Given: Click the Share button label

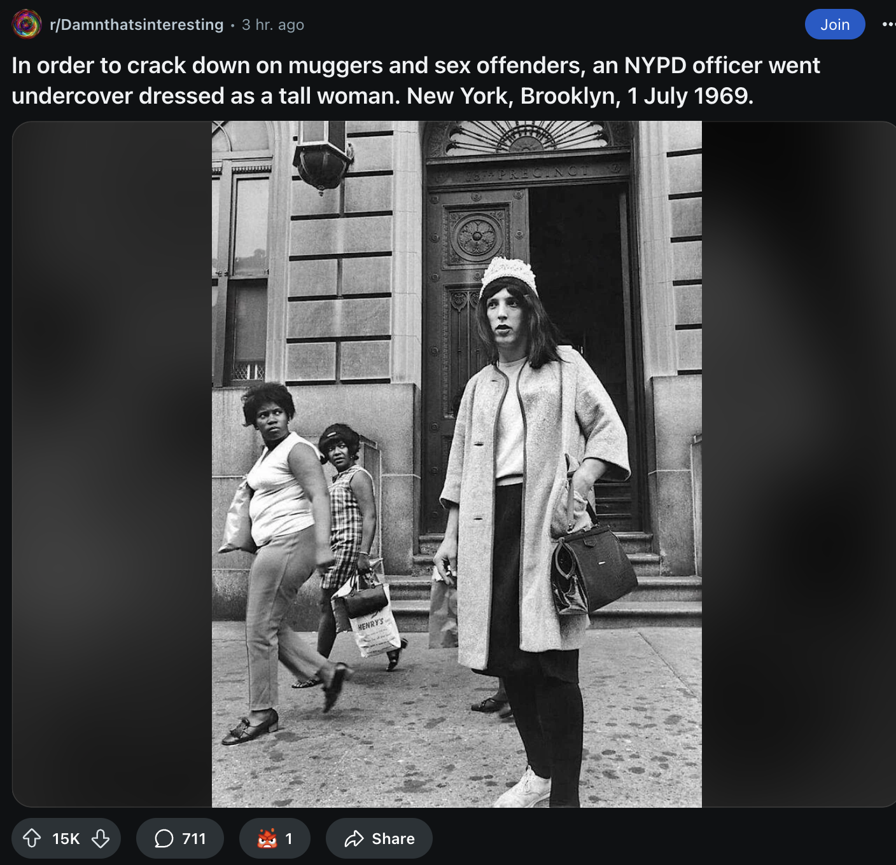Looking at the screenshot, I should [x=393, y=839].
